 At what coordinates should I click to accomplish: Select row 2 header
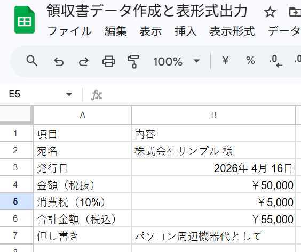(17, 150)
